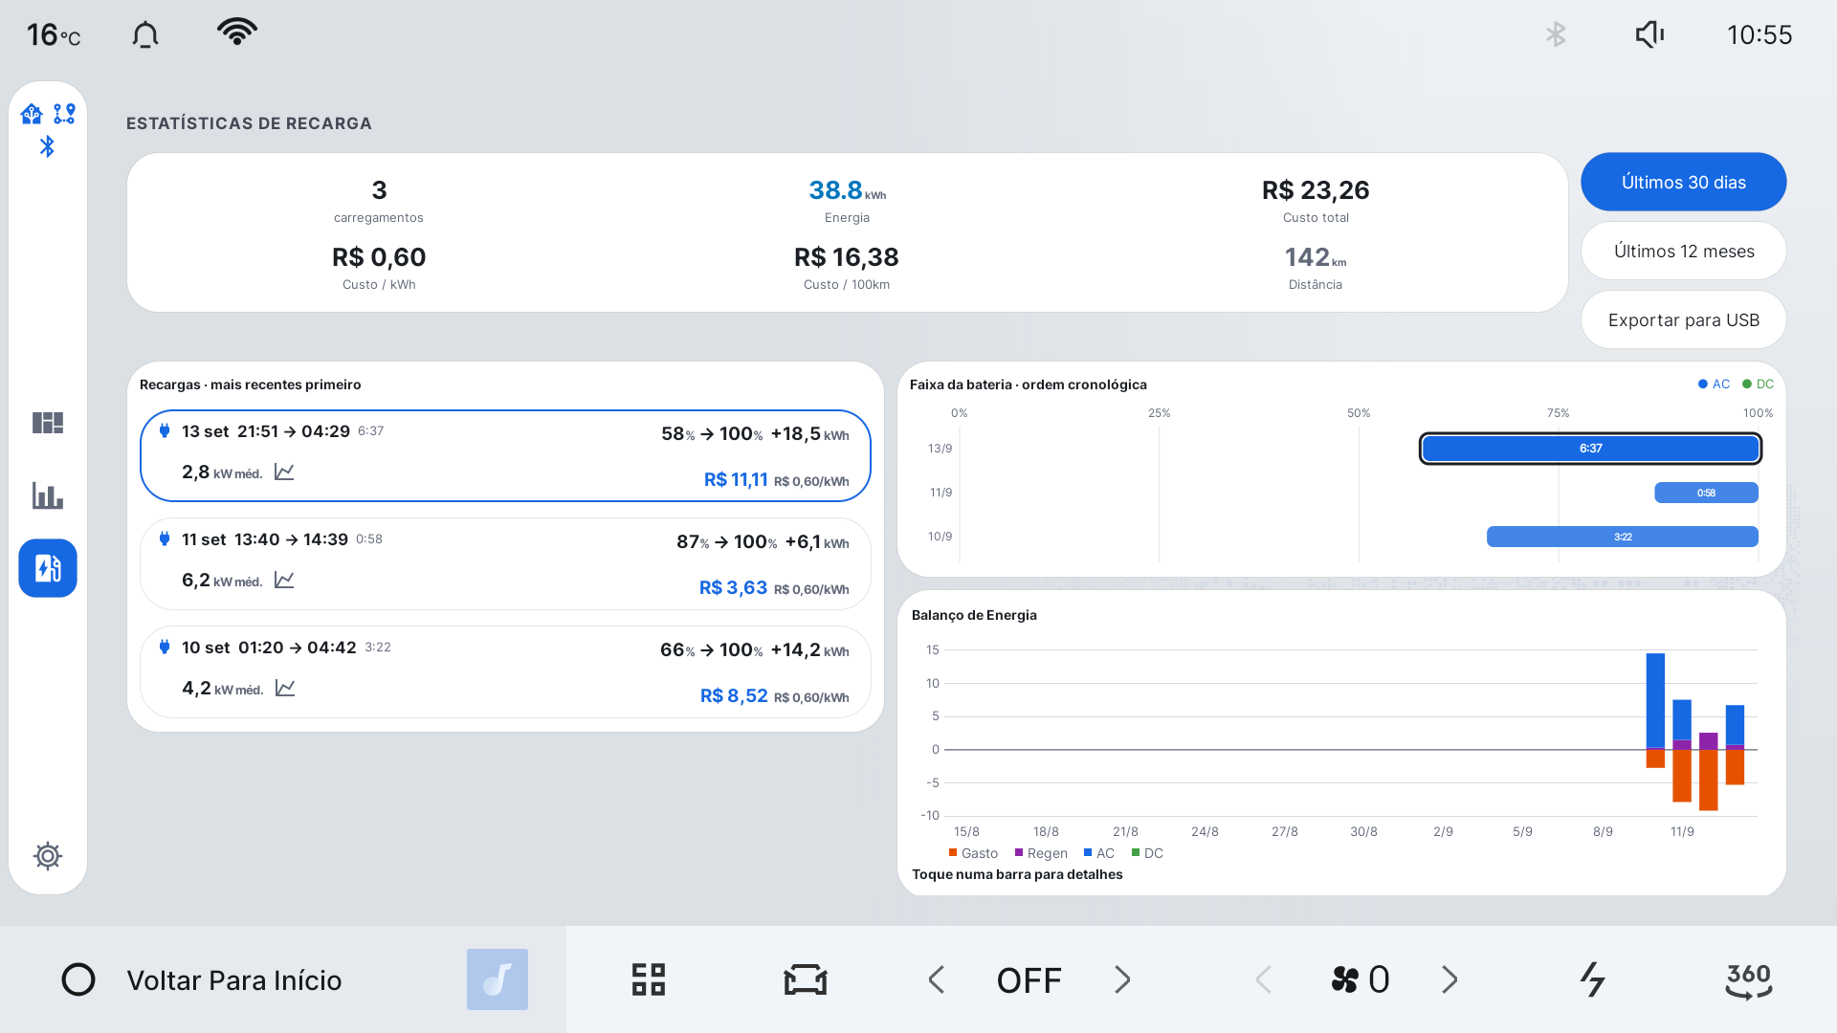This screenshot has height=1033, width=1837.
Task: Toggle the AC legend in energy balance
Action: tap(1099, 853)
